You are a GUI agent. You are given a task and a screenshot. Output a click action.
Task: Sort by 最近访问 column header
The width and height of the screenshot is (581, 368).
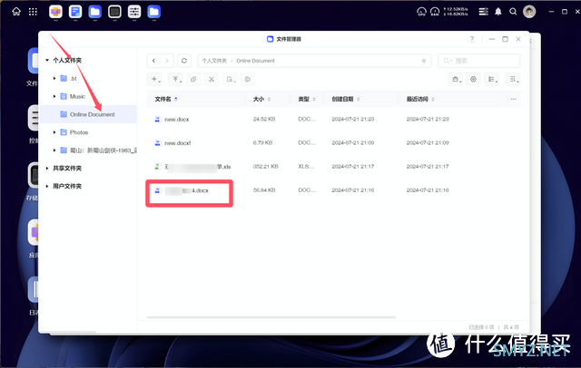[x=420, y=99]
